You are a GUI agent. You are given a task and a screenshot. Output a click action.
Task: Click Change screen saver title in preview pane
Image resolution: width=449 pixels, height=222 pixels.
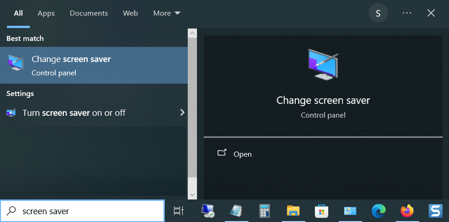(x=323, y=101)
